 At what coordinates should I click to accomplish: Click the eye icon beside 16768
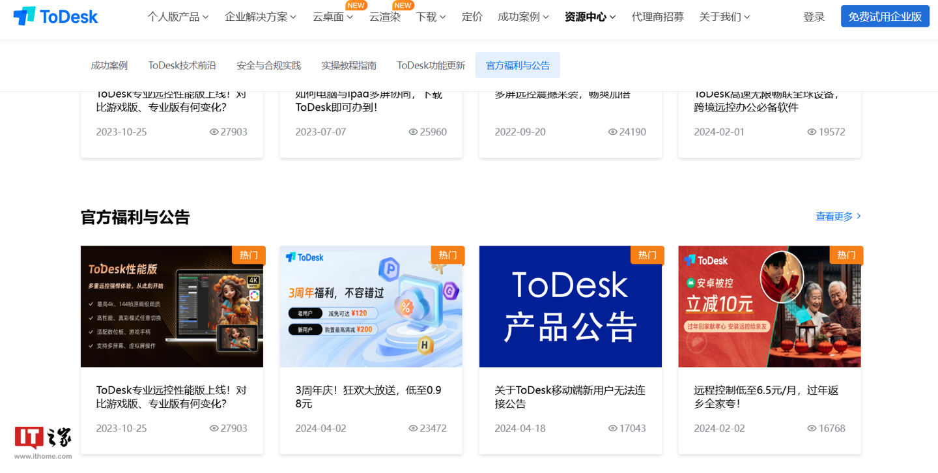point(812,428)
